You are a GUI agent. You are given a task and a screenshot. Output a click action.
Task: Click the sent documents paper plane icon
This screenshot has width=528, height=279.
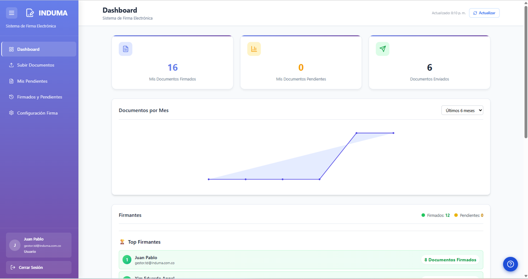point(382,49)
